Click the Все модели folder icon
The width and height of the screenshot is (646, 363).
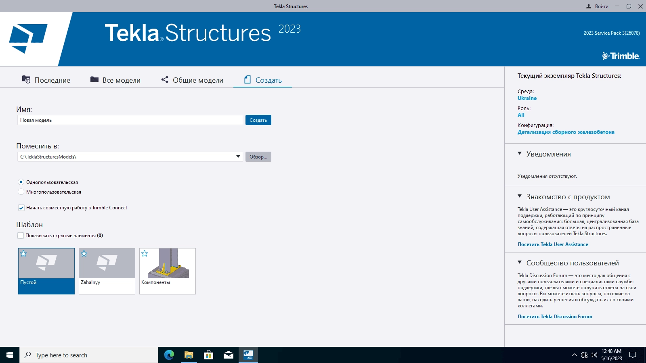[x=94, y=79]
